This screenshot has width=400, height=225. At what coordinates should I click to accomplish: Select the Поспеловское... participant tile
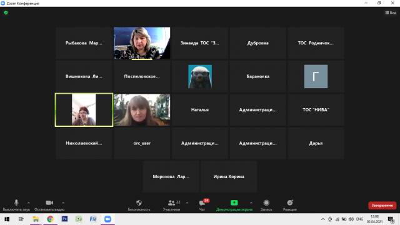pos(142,76)
